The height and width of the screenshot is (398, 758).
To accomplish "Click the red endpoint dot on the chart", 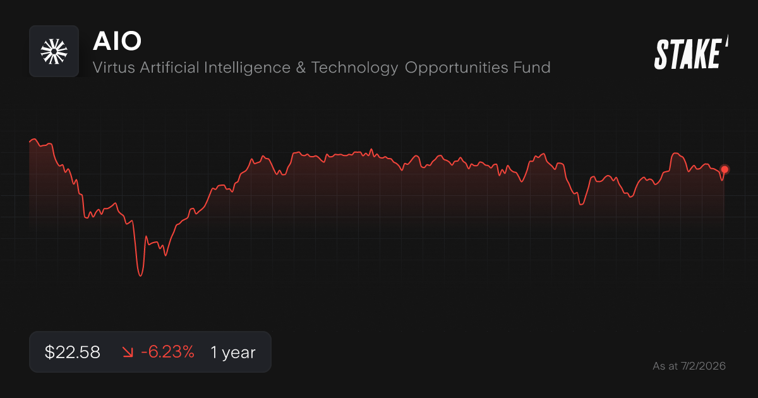I will [x=725, y=169].
